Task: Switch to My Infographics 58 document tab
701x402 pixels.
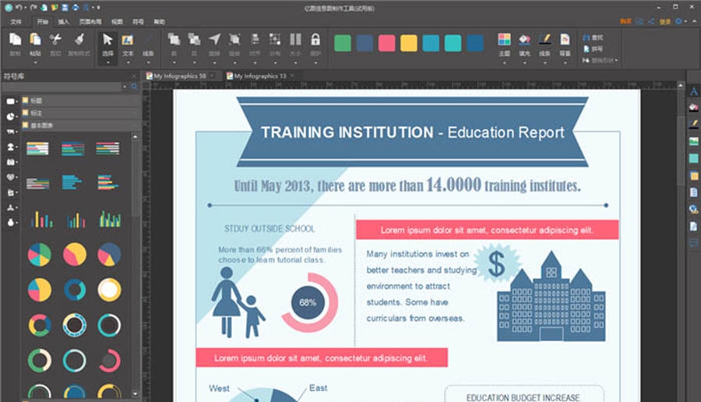Action: [x=179, y=76]
